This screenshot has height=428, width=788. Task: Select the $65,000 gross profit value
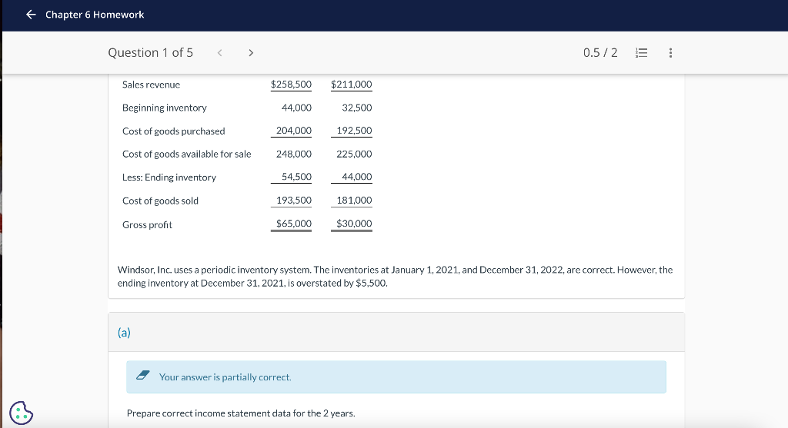[293, 224]
